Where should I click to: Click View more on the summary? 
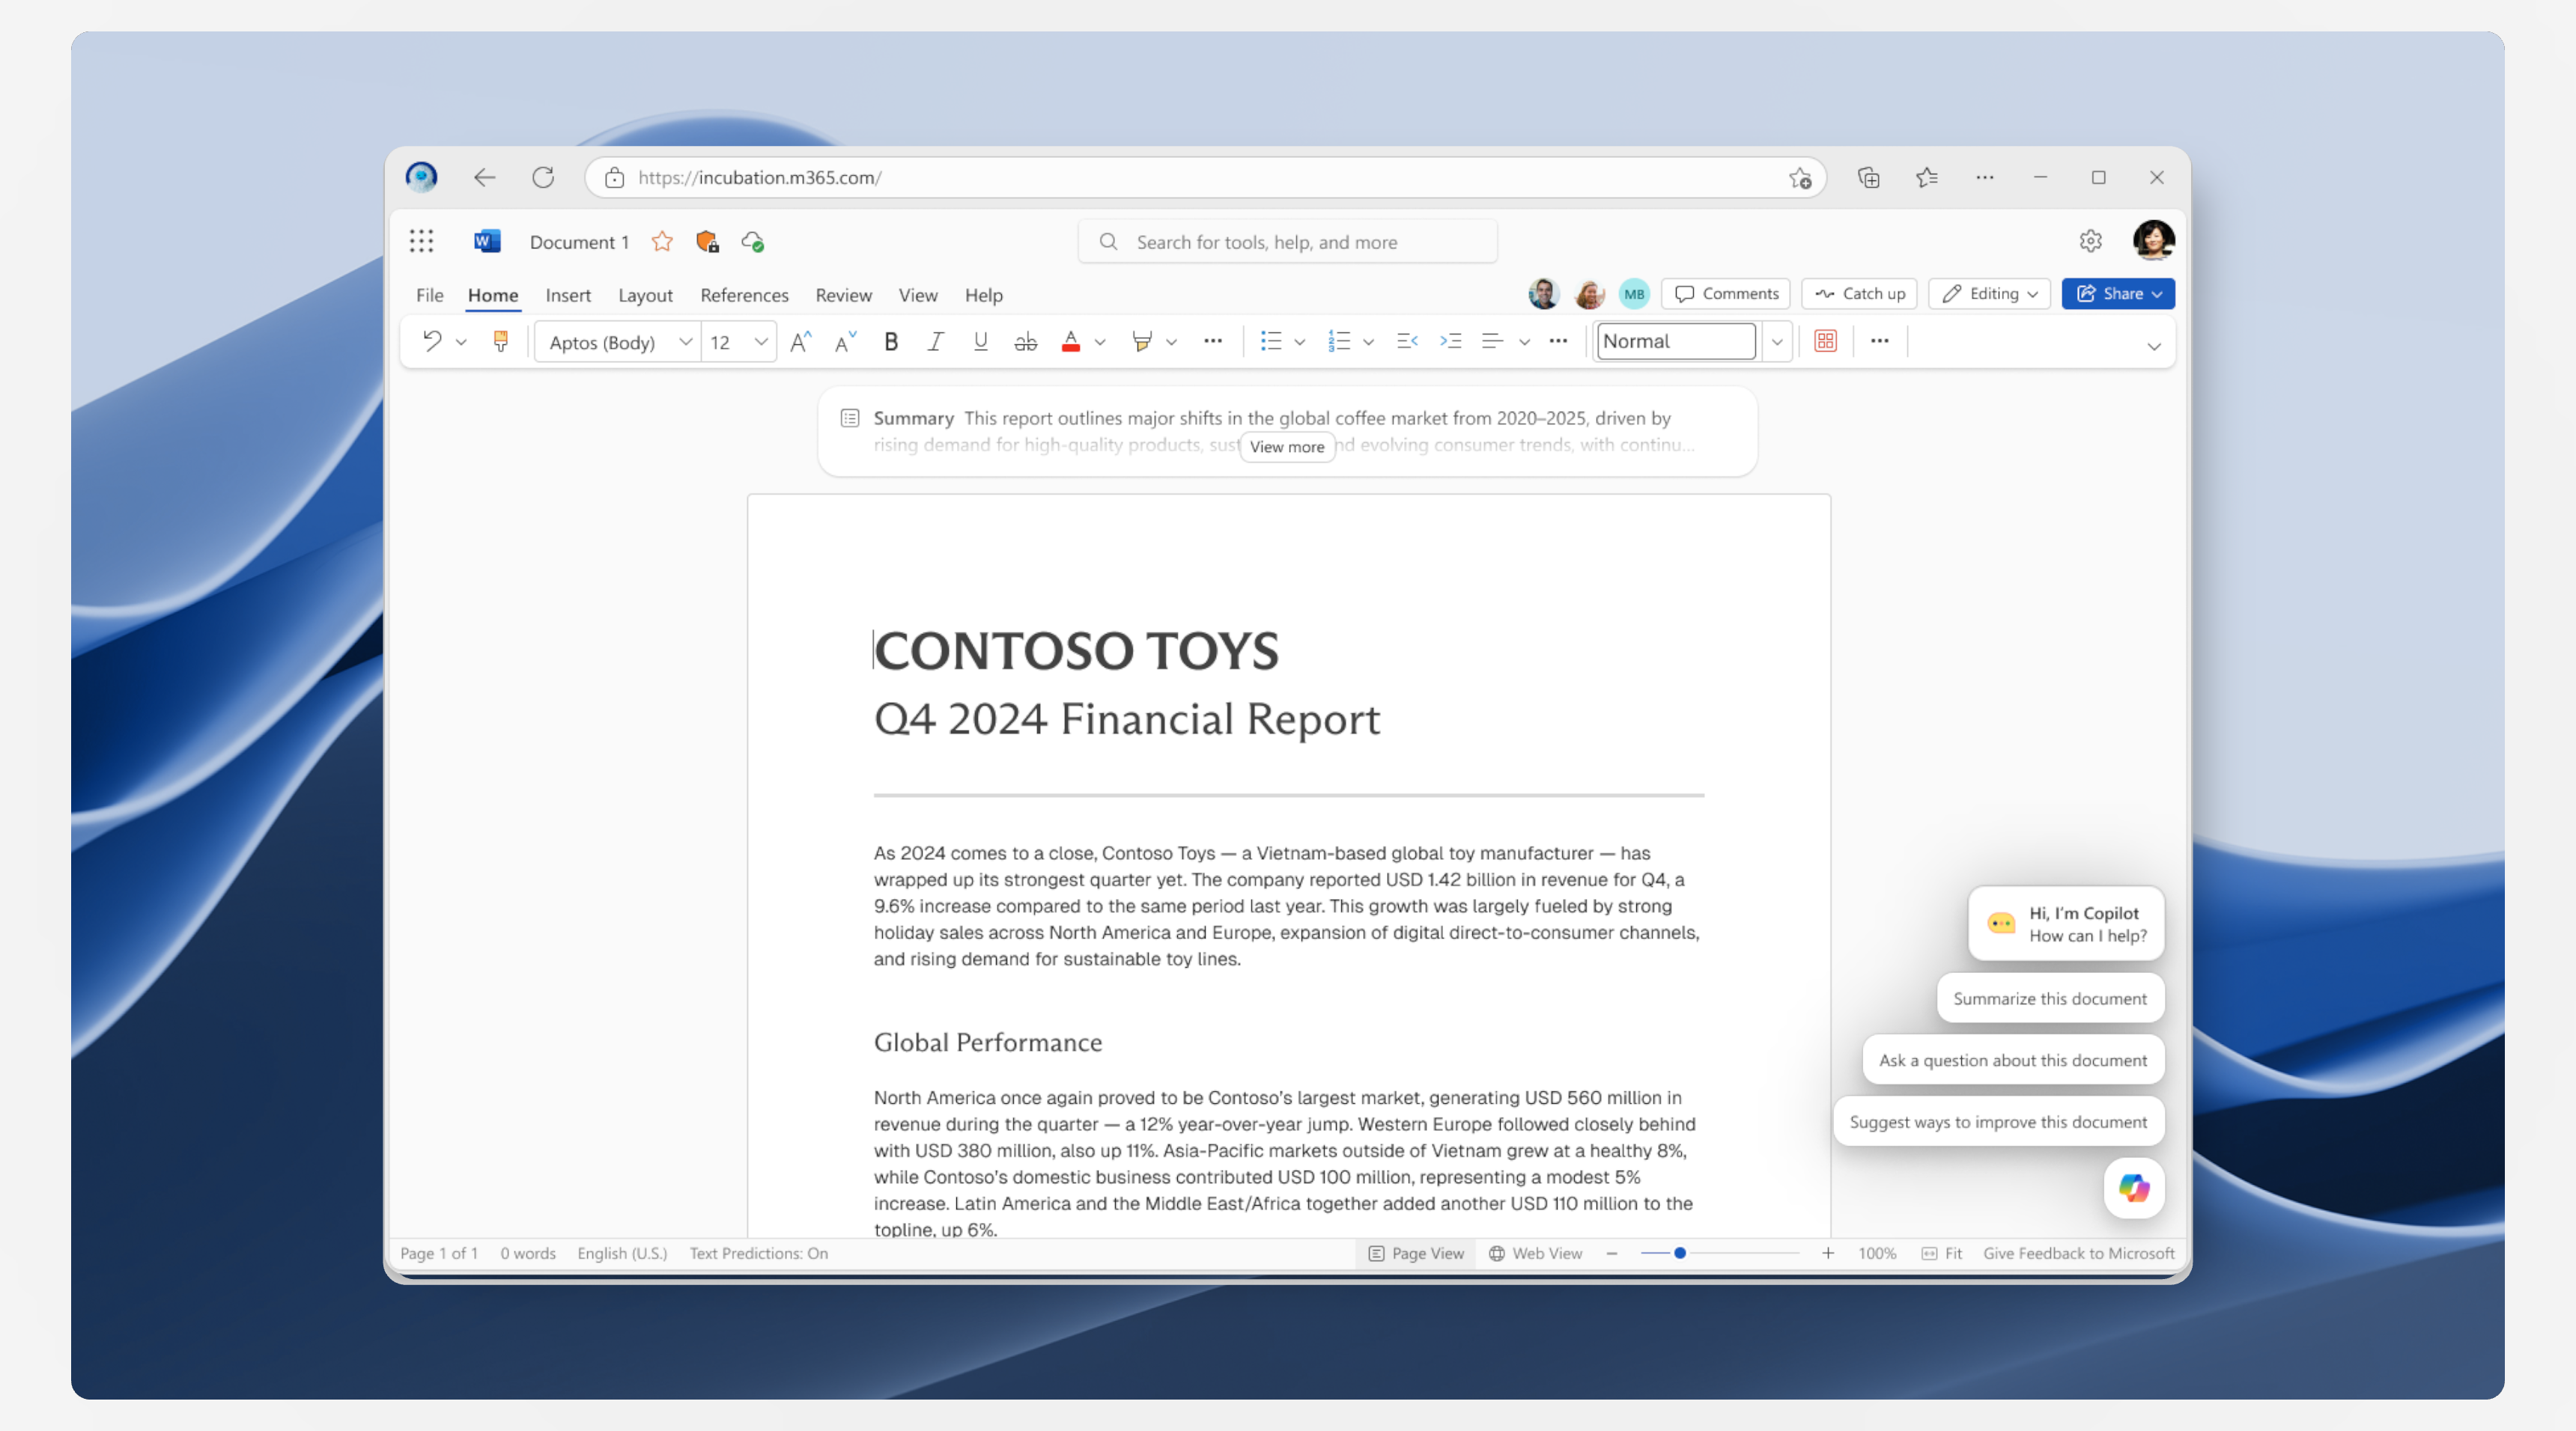1287,447
